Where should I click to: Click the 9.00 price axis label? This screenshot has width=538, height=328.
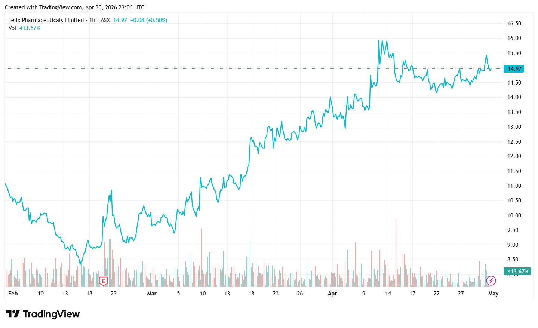(x=513, y=245)
